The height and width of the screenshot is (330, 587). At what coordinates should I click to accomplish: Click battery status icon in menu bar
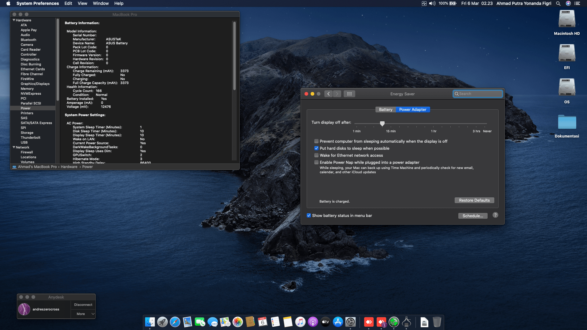(x=453, y=3)
